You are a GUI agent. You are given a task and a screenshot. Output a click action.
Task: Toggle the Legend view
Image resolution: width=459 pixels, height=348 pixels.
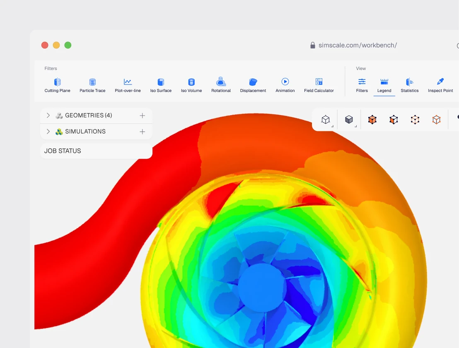(384, 85)
